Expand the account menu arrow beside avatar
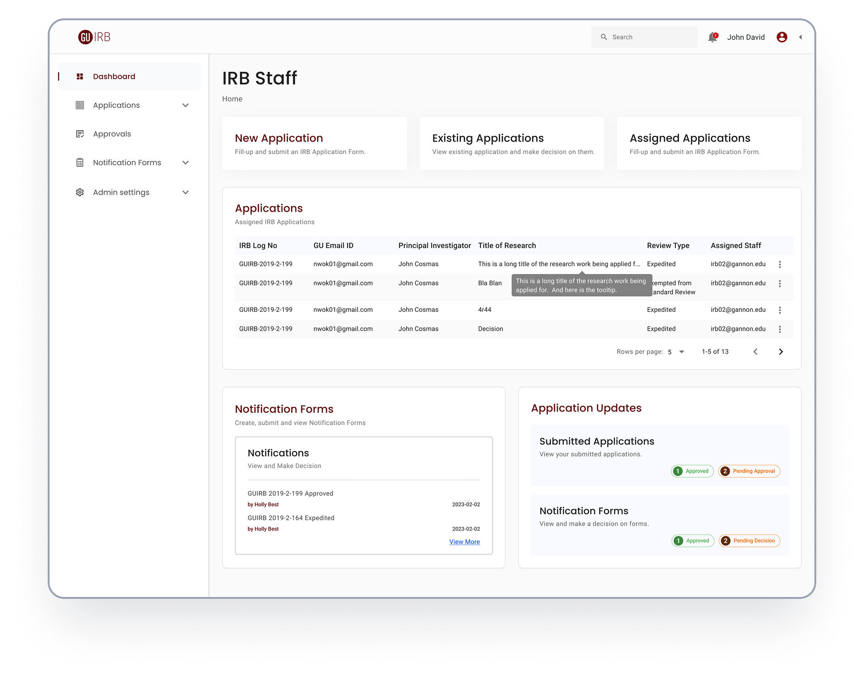 801,37
